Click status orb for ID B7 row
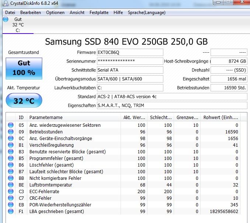Image resolution: width=250 pixels, height=223 pixels. 11,171
